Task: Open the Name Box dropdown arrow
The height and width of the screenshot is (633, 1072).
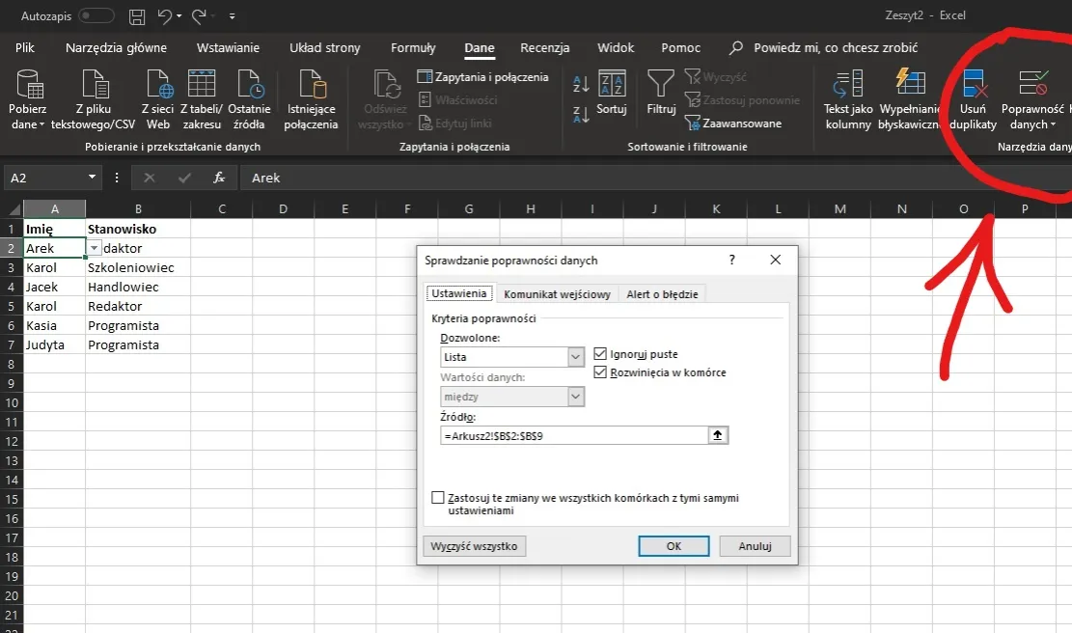Action: 93,178
